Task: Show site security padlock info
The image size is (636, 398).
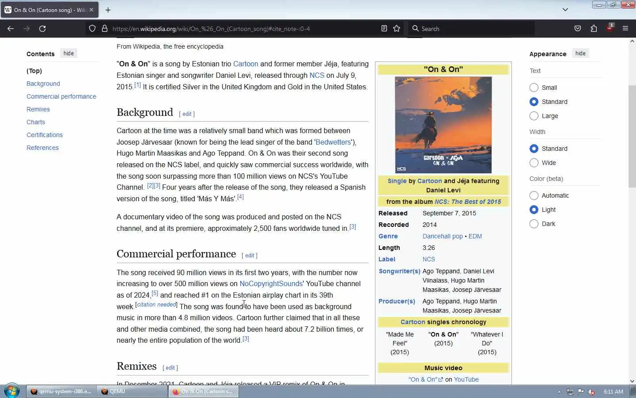Action: (105, 28)
